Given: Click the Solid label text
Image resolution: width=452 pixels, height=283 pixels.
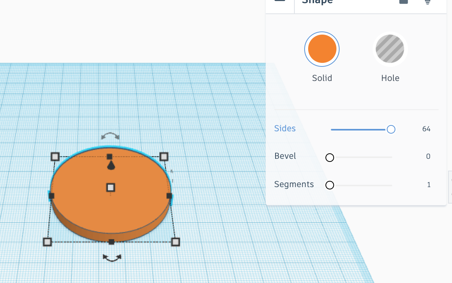Looking at the screenshot, I should [x=322, y=78].
